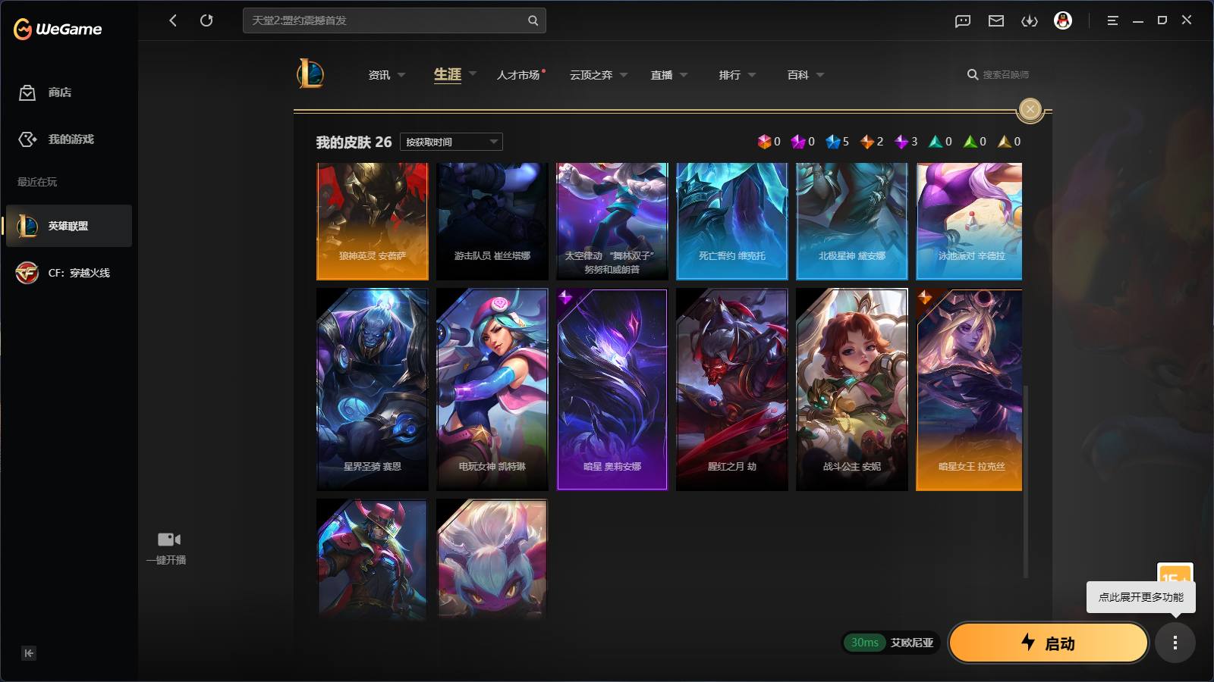Click the purple diamond gem with count 3

901,142
